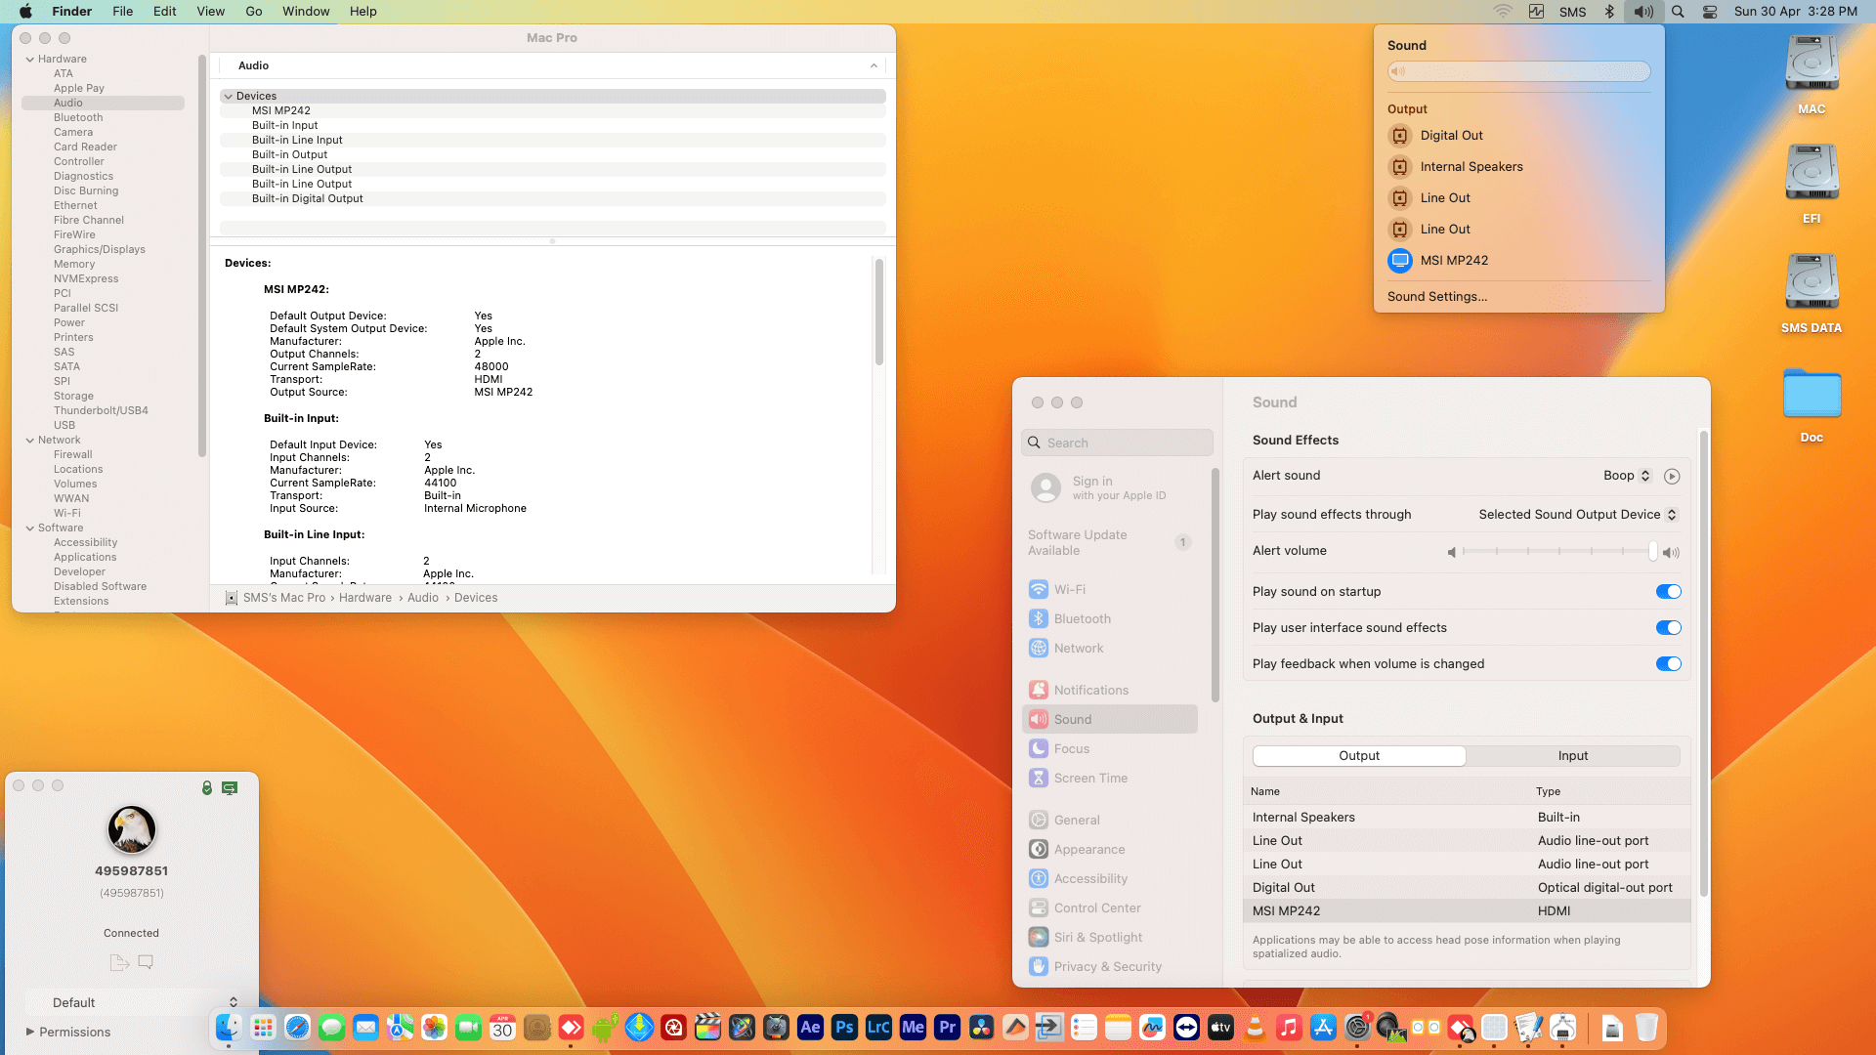Adjust the Sound volume slider in menu
Screen dimensions: 1876x1055
click(x=1518, y=71)
